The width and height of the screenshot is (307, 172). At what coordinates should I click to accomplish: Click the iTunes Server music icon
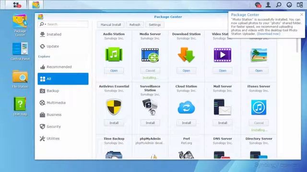[259, 107]
